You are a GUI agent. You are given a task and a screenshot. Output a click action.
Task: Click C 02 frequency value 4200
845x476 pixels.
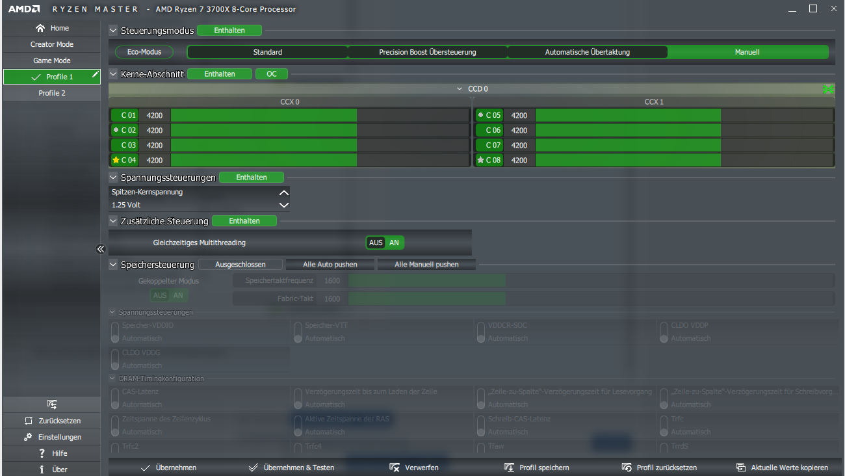[x=155, y=130]
